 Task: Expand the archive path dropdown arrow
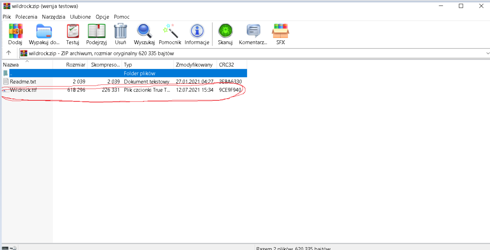point(488,53)
